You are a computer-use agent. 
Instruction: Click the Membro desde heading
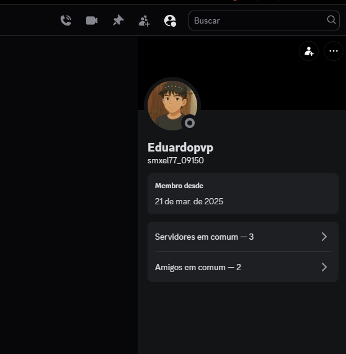(x=179, y=186)
